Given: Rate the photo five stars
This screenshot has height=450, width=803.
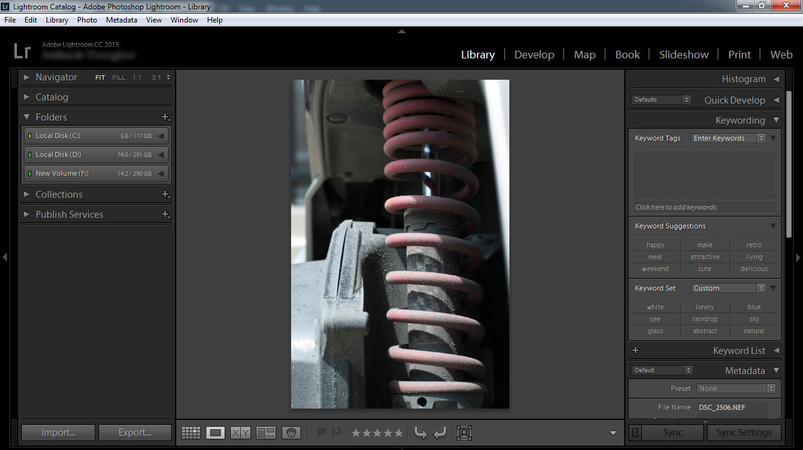Looking at the screenshot, I should tap(398, 432).
